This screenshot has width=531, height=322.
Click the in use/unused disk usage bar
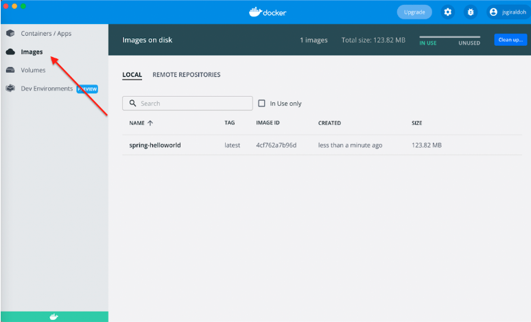click(449, 37)
